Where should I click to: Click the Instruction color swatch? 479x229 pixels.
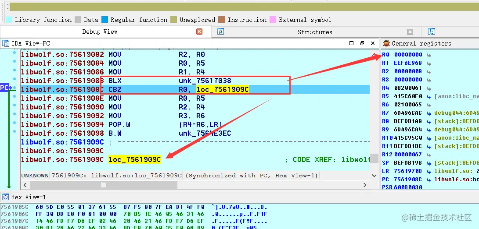(222, 20)
